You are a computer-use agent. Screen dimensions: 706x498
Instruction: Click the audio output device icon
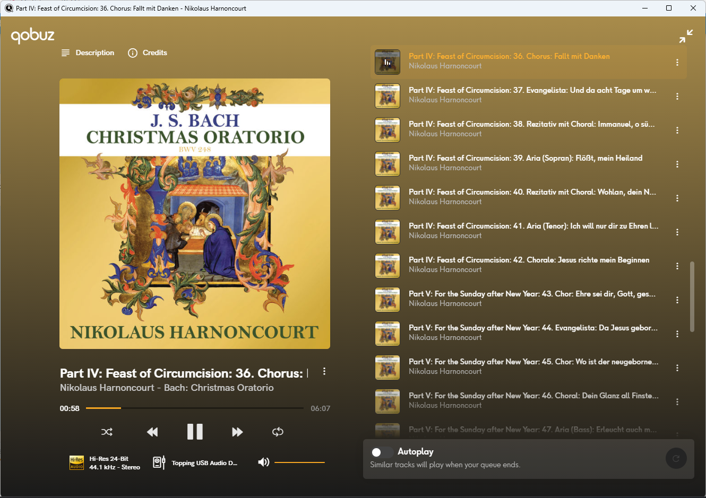point(159,462)
